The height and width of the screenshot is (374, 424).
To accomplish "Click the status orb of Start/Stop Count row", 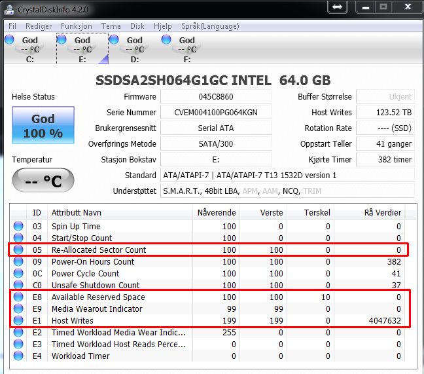I will pos(18,238).
